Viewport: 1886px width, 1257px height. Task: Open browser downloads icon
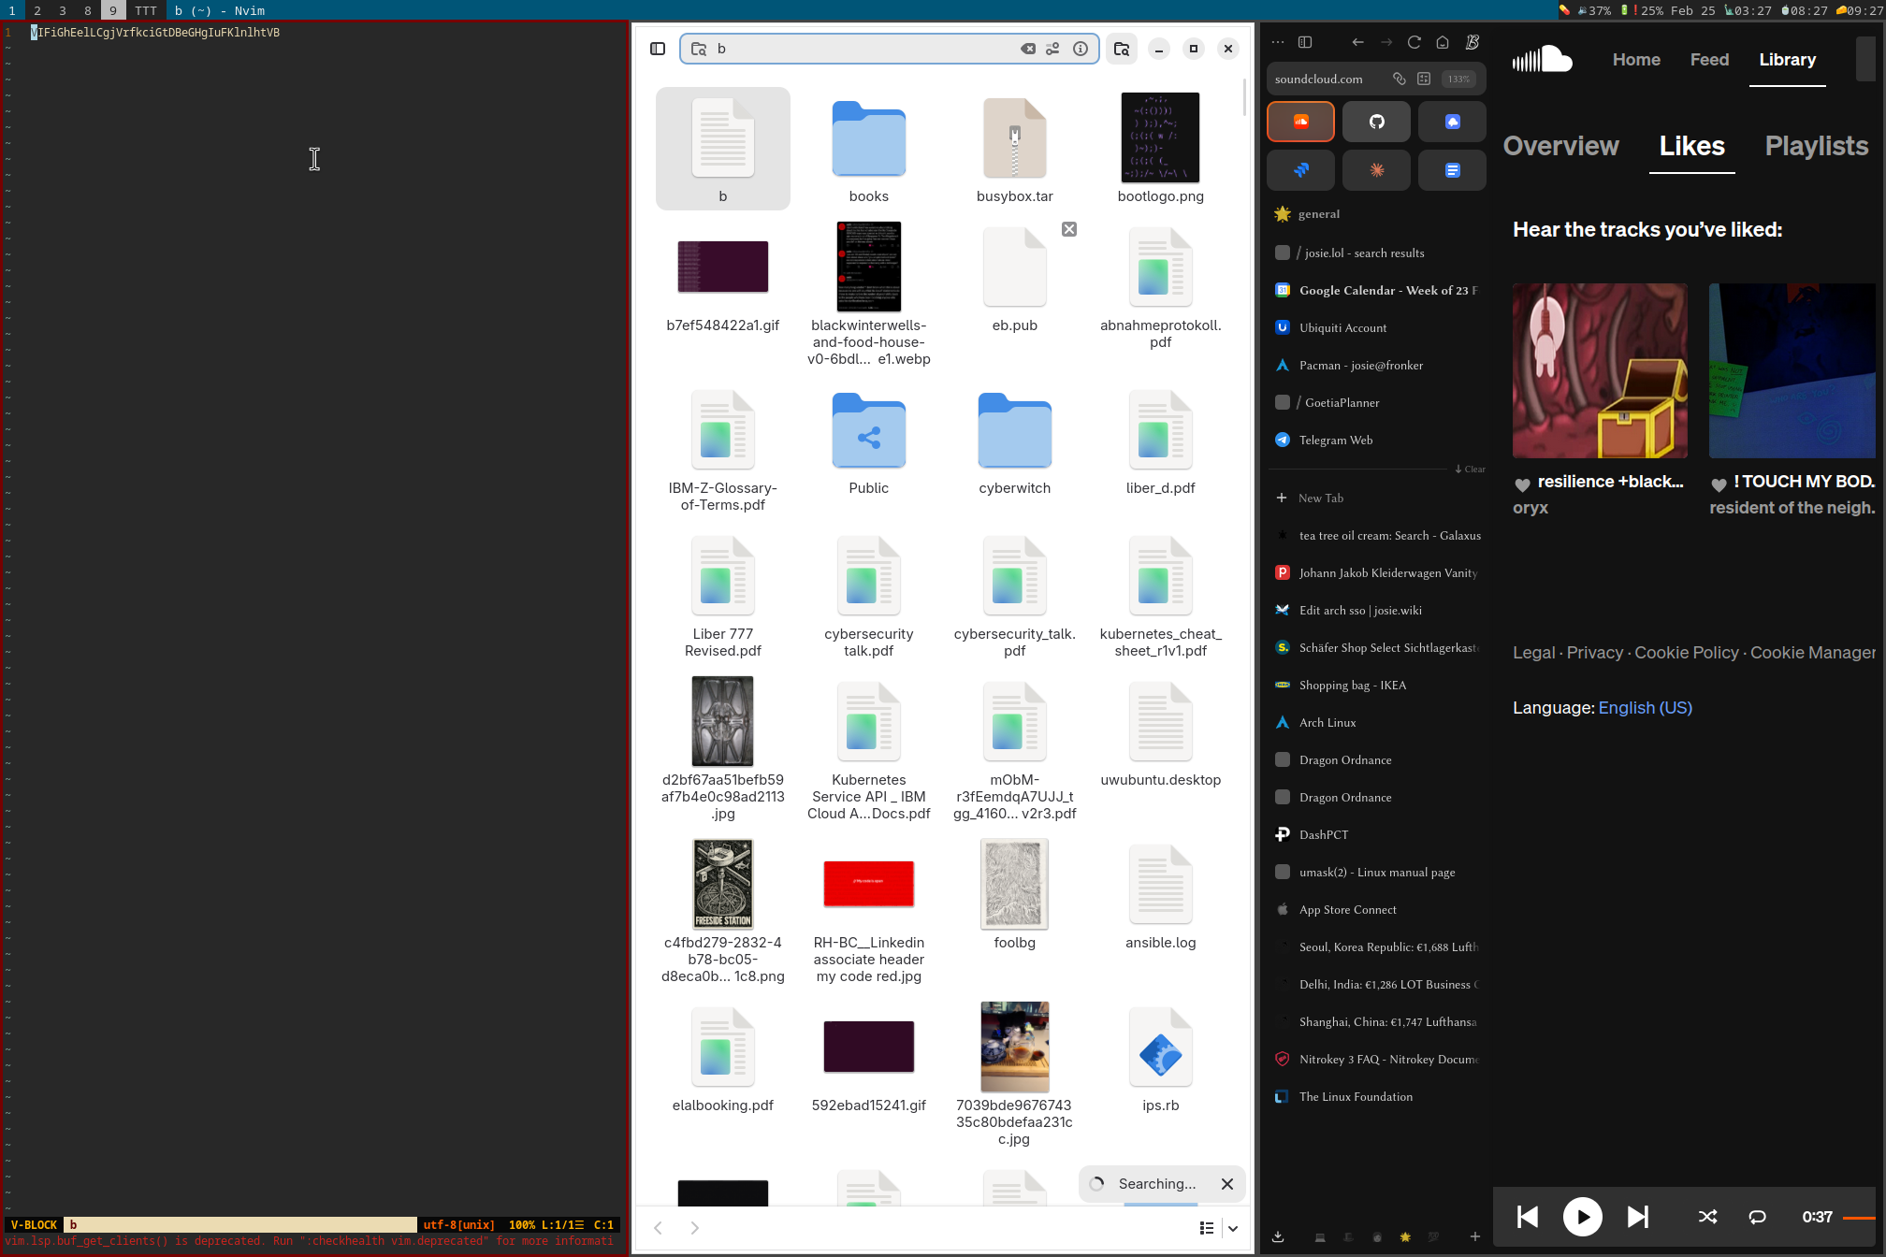pos(1278,1236)
